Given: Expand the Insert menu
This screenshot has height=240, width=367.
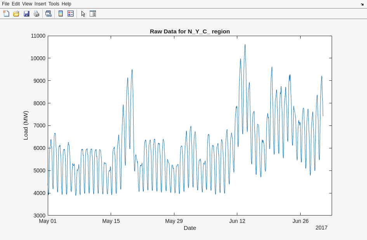Looking at the screenshot, I should point(40,4).
